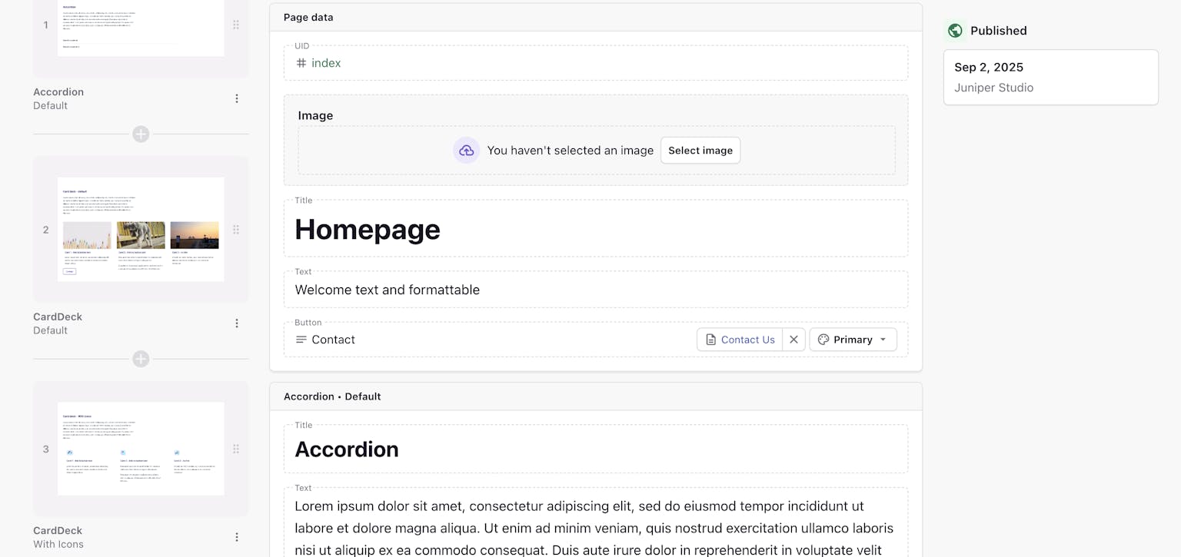Viewport: 1181px width, 557px height.
Task: Open the Primary button variant dropdown
Action: pyautogui.click(x=853, y=340)
